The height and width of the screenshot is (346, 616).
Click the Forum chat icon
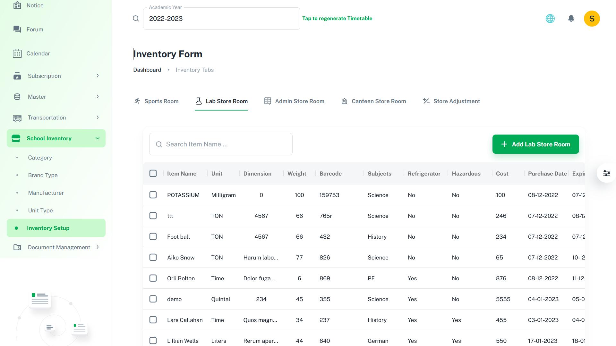17,29
